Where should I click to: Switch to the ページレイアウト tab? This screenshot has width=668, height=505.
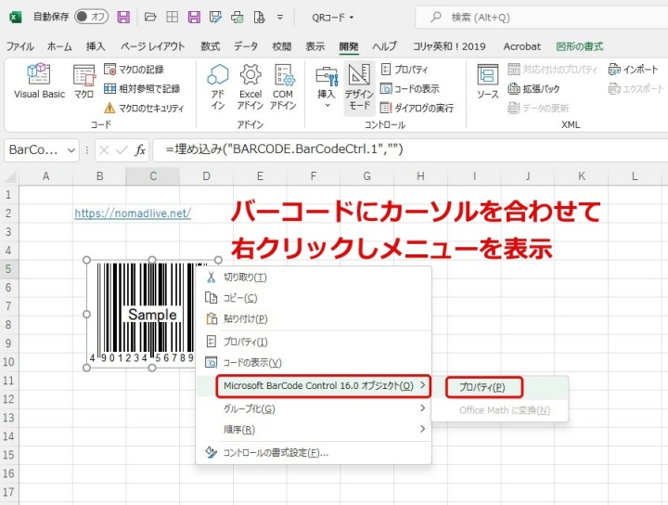pyautogui.click(x=152, y=46)
